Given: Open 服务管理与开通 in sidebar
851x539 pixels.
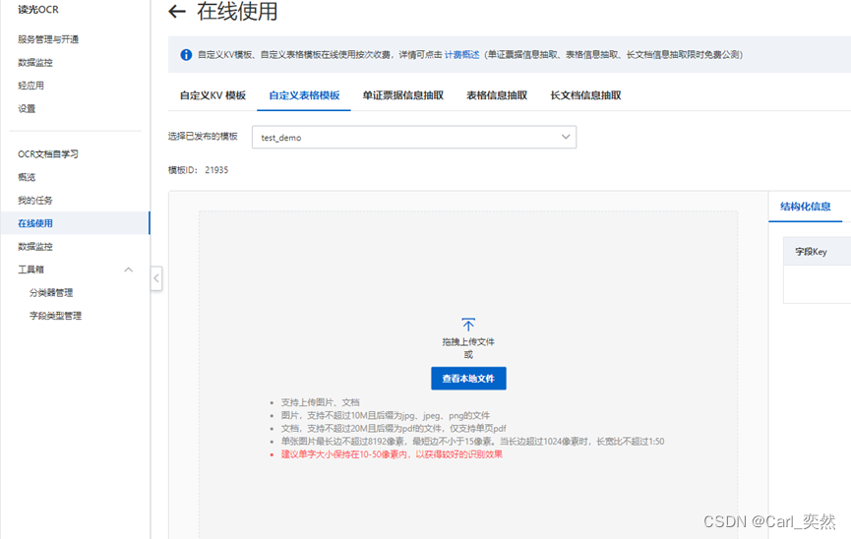Looking at the screenshot, I should click(x=48, y=39).
